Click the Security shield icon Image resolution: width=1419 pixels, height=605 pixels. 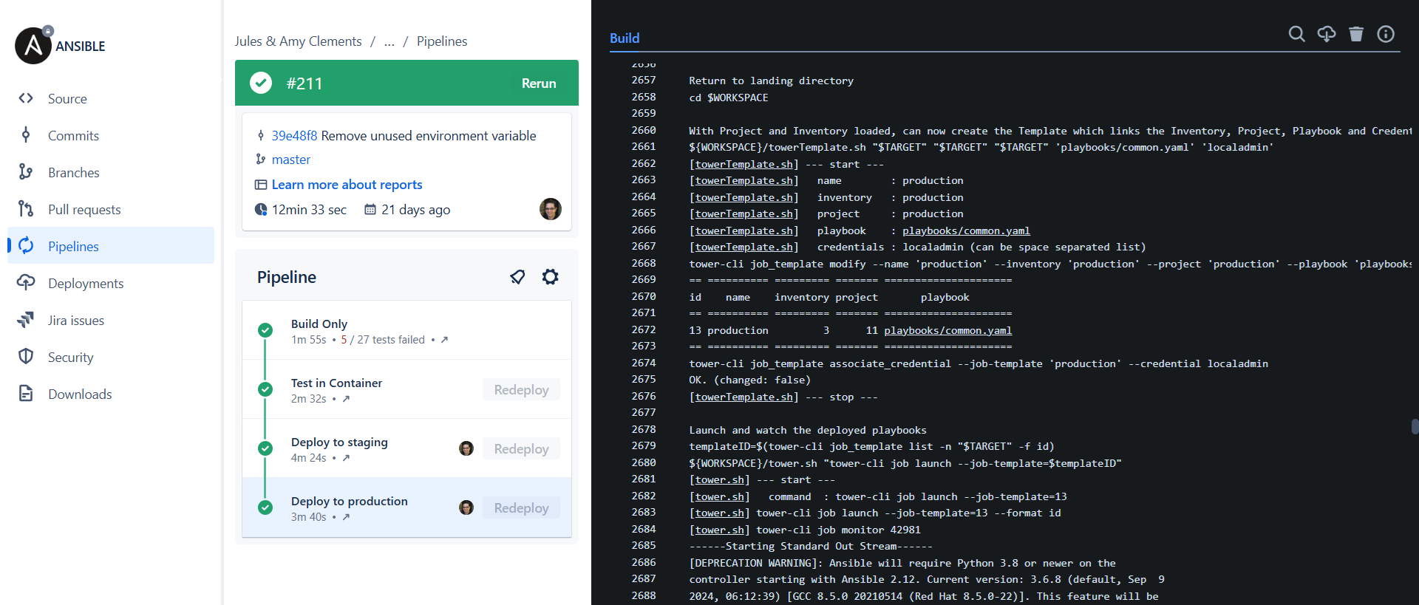[26, 356]
